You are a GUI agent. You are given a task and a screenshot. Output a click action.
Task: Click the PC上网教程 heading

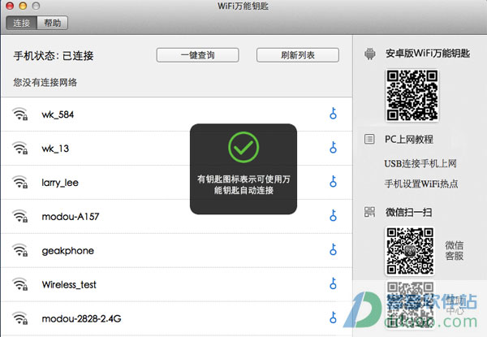(409, 139)
